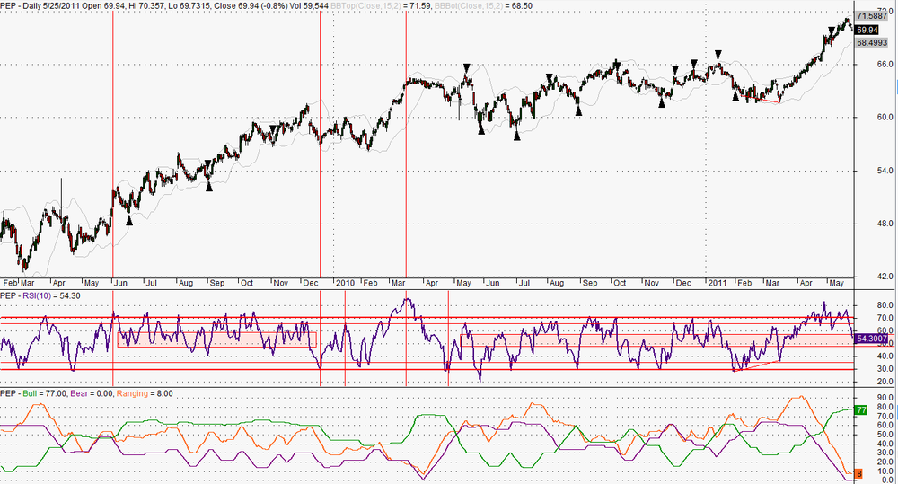Screen dimensions: 898x484
Task: Select the pink RSI zone spanning Jun–Dec 2009
Action: point(217,339)
